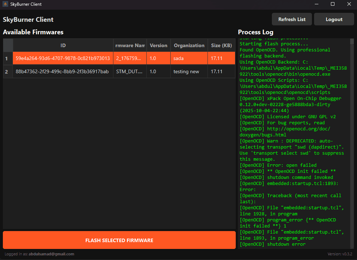Click the Firmware Name column header
This screenshot has height=260, width=357.
click(x=129, y=45)
